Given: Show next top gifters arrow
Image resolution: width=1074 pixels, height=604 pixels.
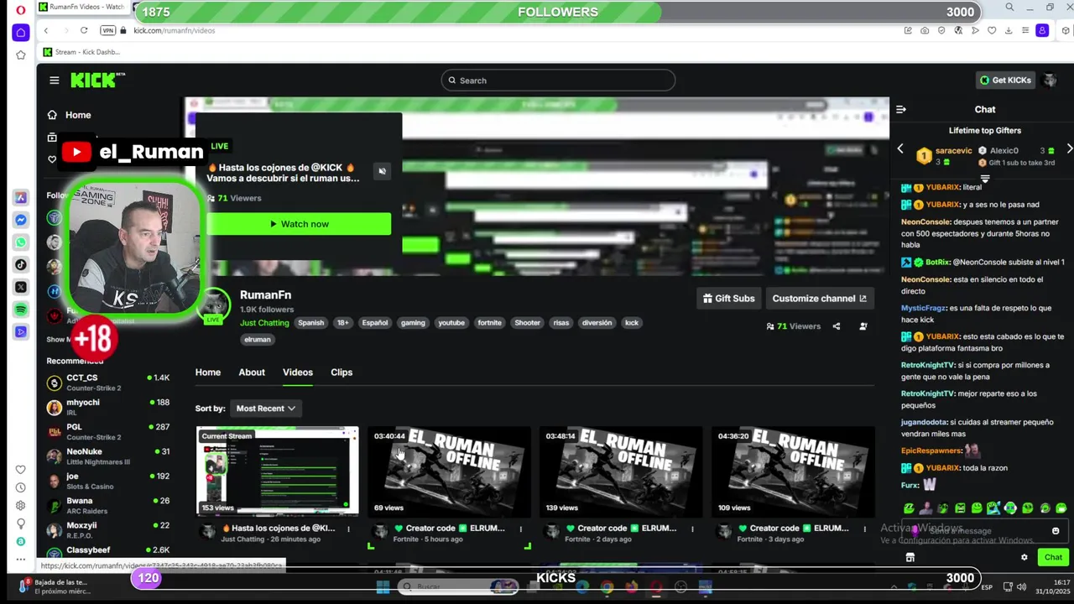Looking at the screenshot, I should click(1069, 149).
